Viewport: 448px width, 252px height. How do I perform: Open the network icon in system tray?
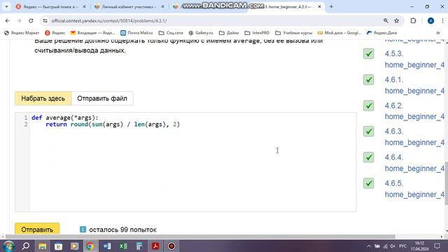pyautogui.click(x=385, y=246)
